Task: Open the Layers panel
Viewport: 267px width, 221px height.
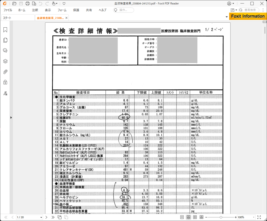Action: (x=5, y=61)
